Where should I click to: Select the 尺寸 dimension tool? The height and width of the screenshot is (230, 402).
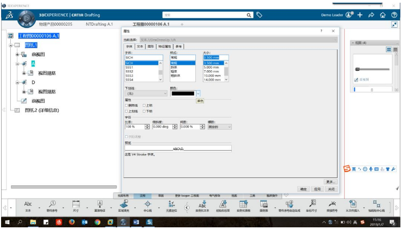tap(76, 206)
